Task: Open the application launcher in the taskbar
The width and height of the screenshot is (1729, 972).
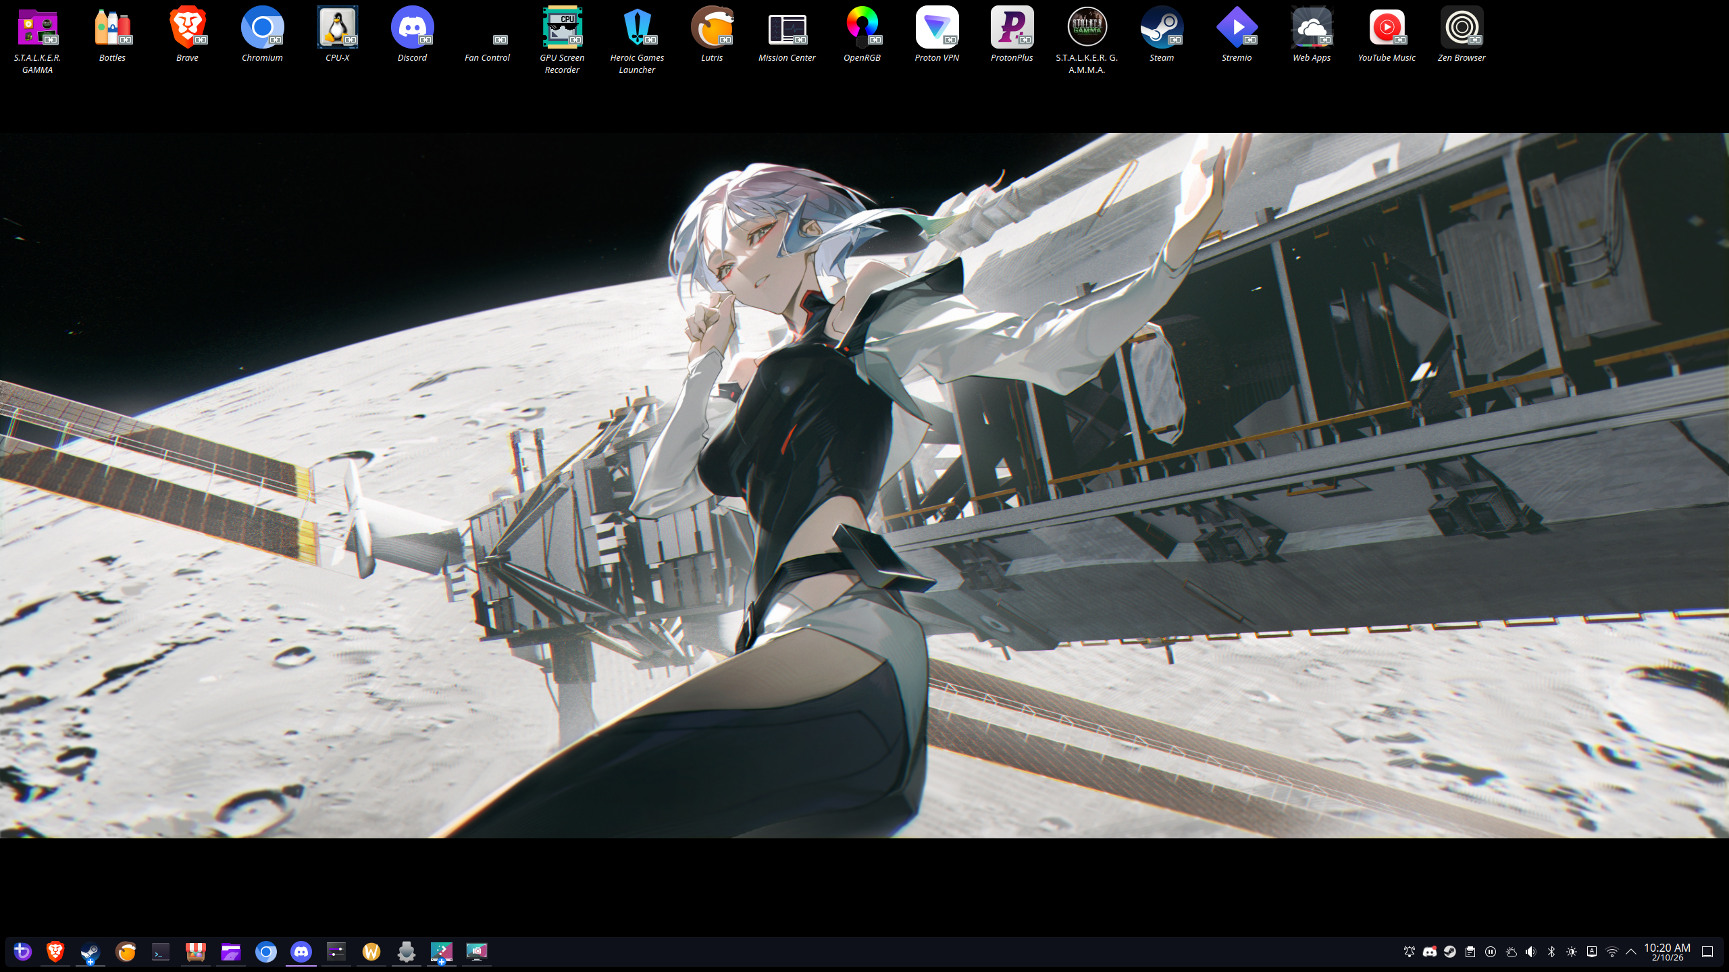Action: tap(22, 952)
